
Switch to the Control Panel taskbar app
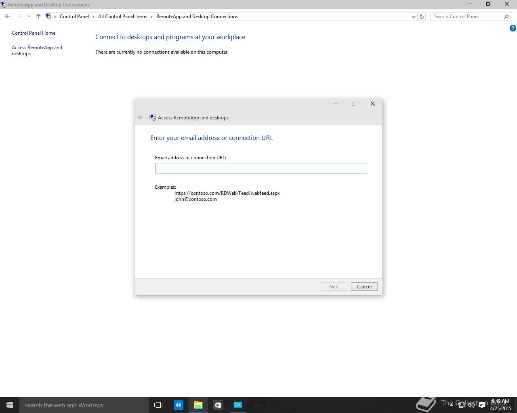tap(238, 405)
